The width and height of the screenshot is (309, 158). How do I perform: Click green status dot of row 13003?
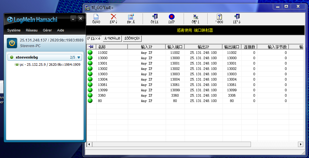[90, 74]
